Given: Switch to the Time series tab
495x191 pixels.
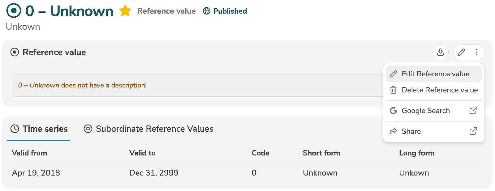Looking at the screenshot, I should 39,129.
